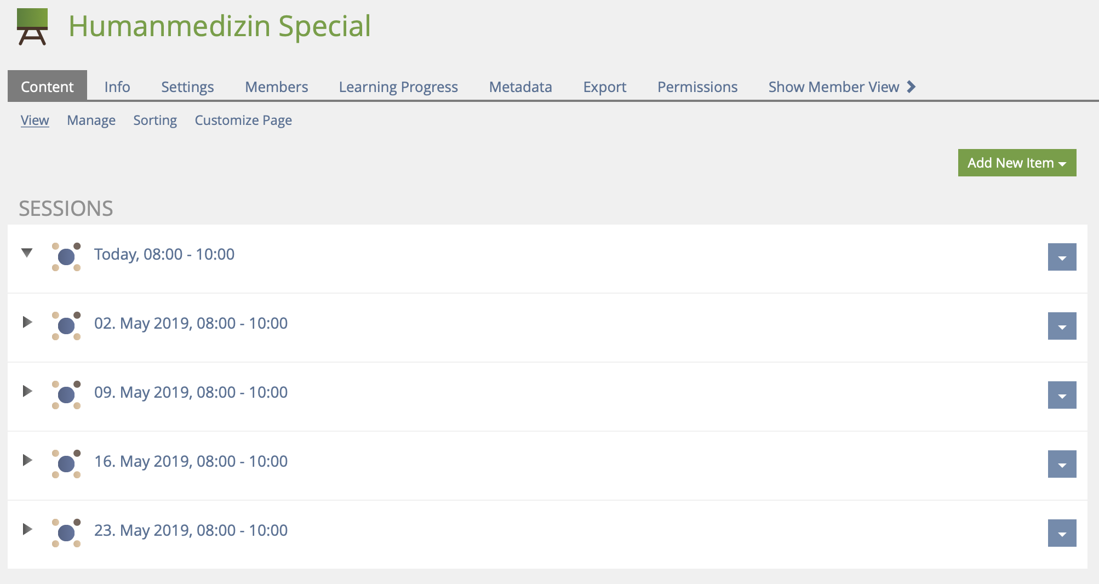
Task: Expand the 16. May 2019 session details
Action: 27,460
